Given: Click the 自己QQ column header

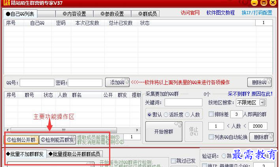Looking at the screenshot, I should (x=37, y=23).
